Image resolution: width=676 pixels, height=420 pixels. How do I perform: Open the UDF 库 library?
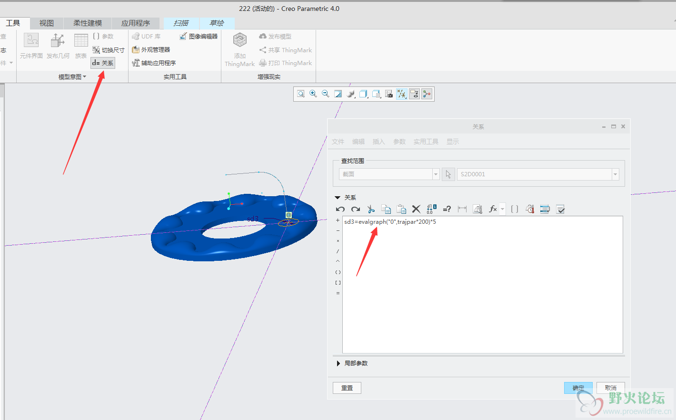tap(146, 36)
